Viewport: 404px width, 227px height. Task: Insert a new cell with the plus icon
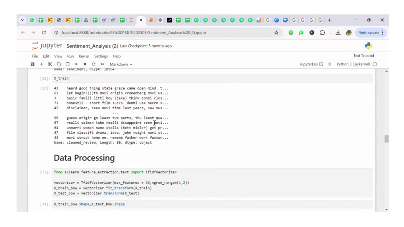(41, 64)
